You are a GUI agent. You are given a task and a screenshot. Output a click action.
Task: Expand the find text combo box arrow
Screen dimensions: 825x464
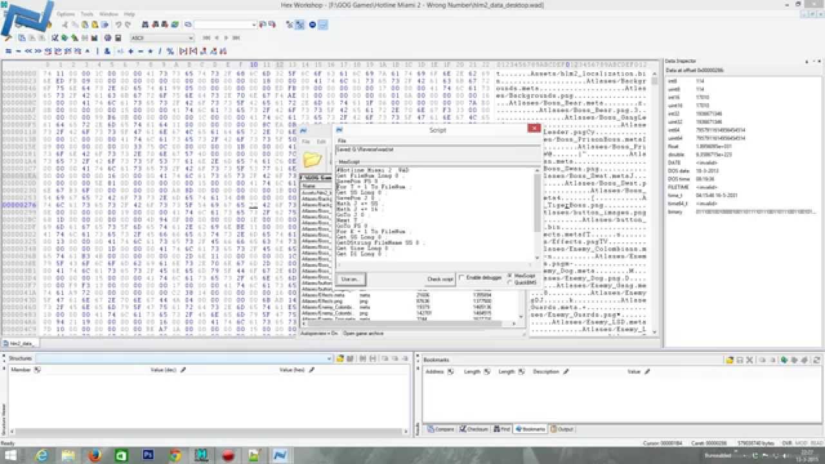point(254,24)
